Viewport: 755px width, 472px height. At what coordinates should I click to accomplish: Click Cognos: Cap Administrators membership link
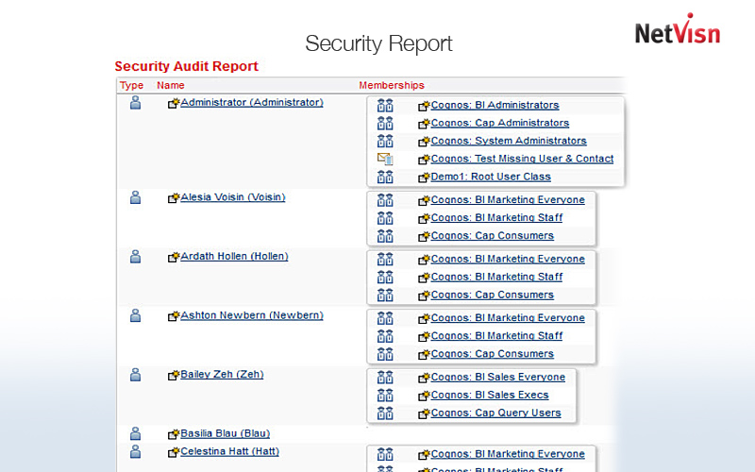tap(500, 124)
